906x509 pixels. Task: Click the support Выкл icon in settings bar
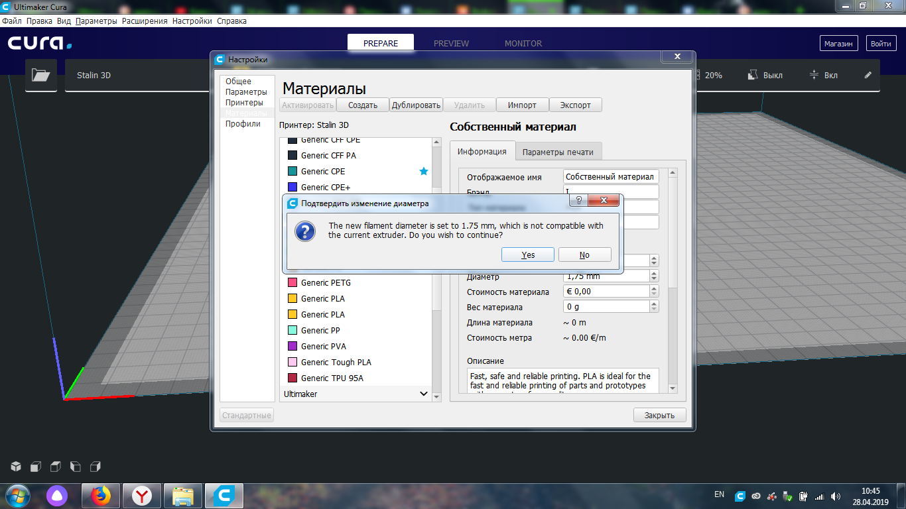click(753, 76)
